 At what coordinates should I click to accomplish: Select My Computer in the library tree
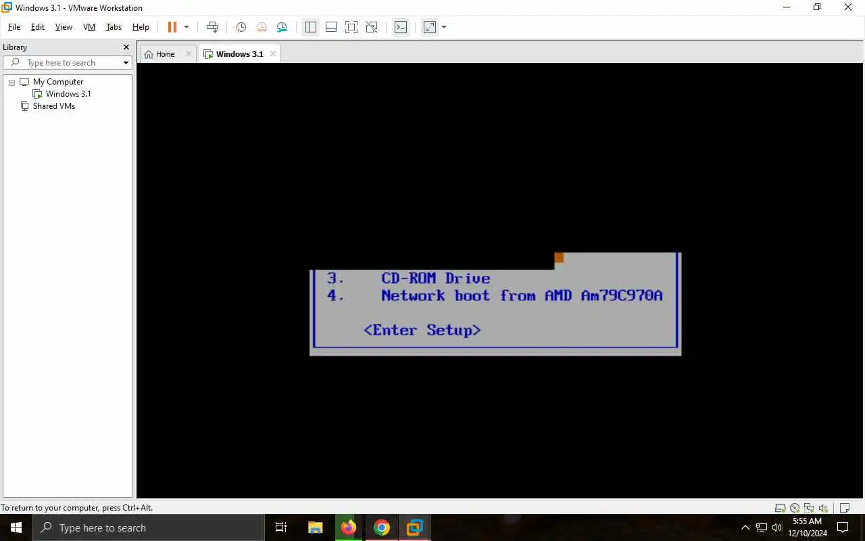(58, 82)
